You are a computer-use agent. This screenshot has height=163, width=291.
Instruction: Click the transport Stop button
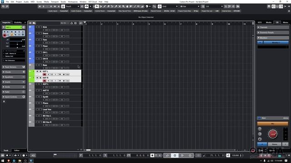pyautogui.click(x=175, y=155)
